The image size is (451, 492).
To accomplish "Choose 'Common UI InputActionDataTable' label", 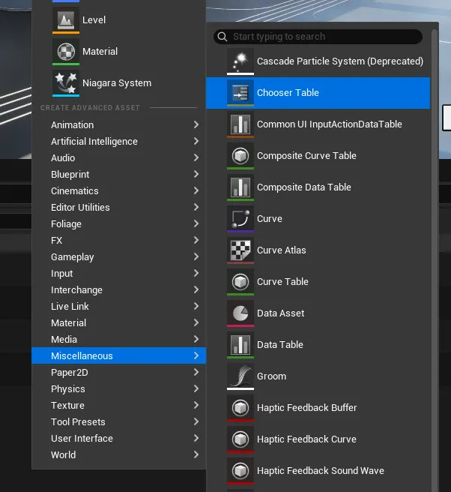I will pos(330,124).
